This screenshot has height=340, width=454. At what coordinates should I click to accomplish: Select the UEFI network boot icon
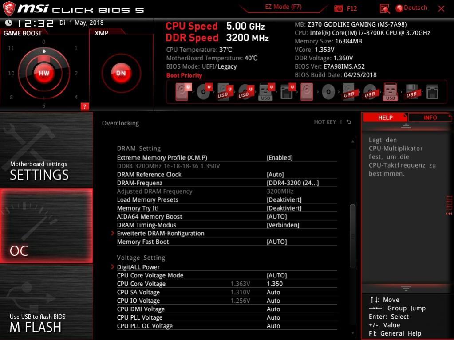(287, 92)
